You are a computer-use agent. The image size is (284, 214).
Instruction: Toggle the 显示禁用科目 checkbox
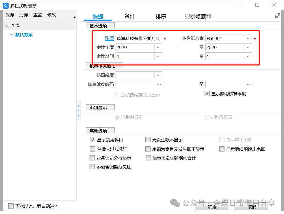93,140
